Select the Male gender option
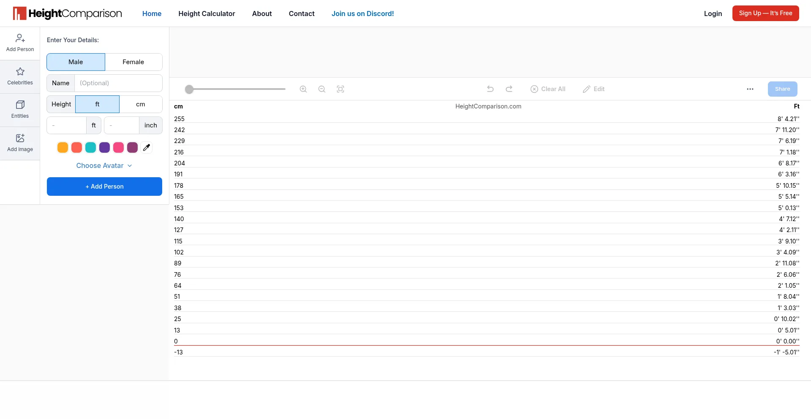Image resolution: width=811 pixels, height=419 pixels. tap(76, 62)
